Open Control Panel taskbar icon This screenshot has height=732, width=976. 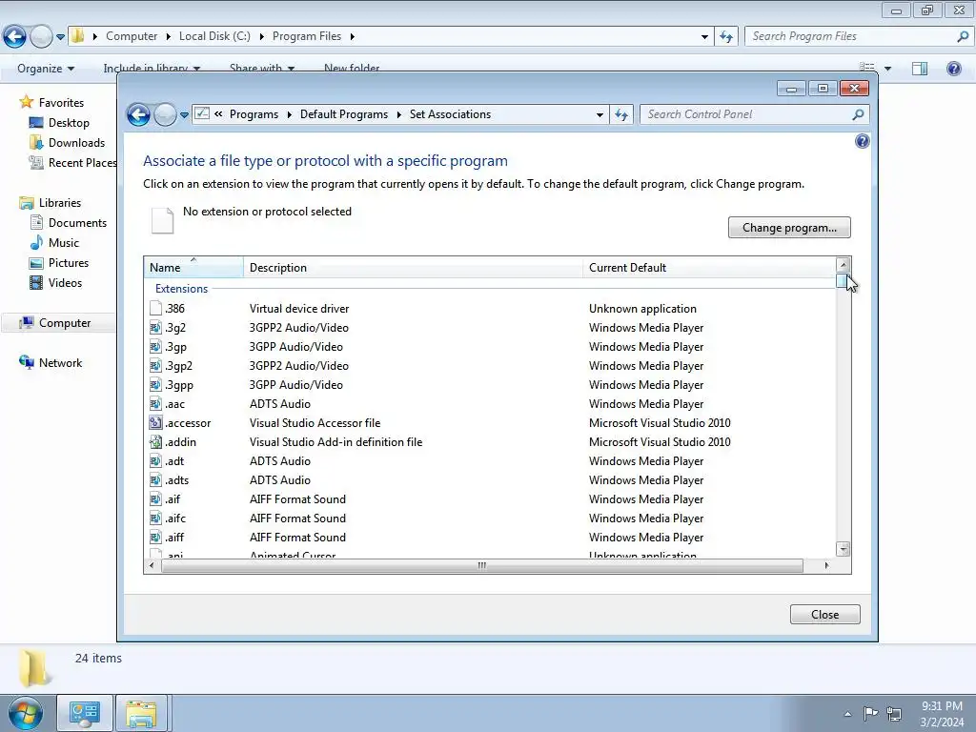(85, 713)
